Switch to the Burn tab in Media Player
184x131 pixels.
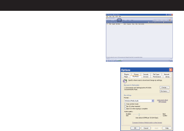(124, 20)
